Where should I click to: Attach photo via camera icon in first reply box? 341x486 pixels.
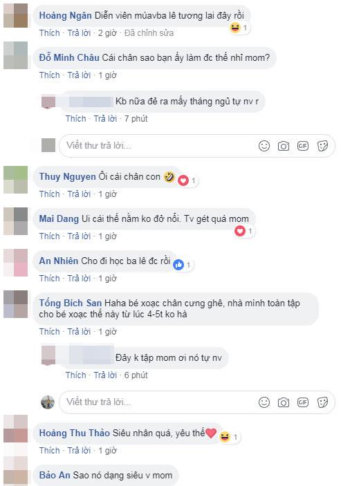pos(284,146)
